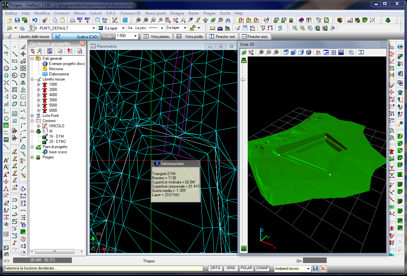This screenshot has height=276, width=407.
Task: Click the green grid icon below 3D slider
Action: pos(243,249)
